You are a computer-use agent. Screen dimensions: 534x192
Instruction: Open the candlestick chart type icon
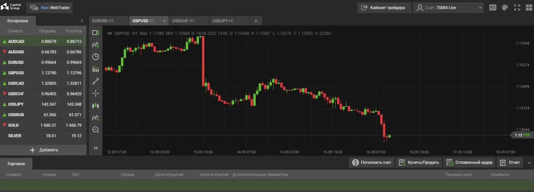pyautogui.click(x=96, y=106)
